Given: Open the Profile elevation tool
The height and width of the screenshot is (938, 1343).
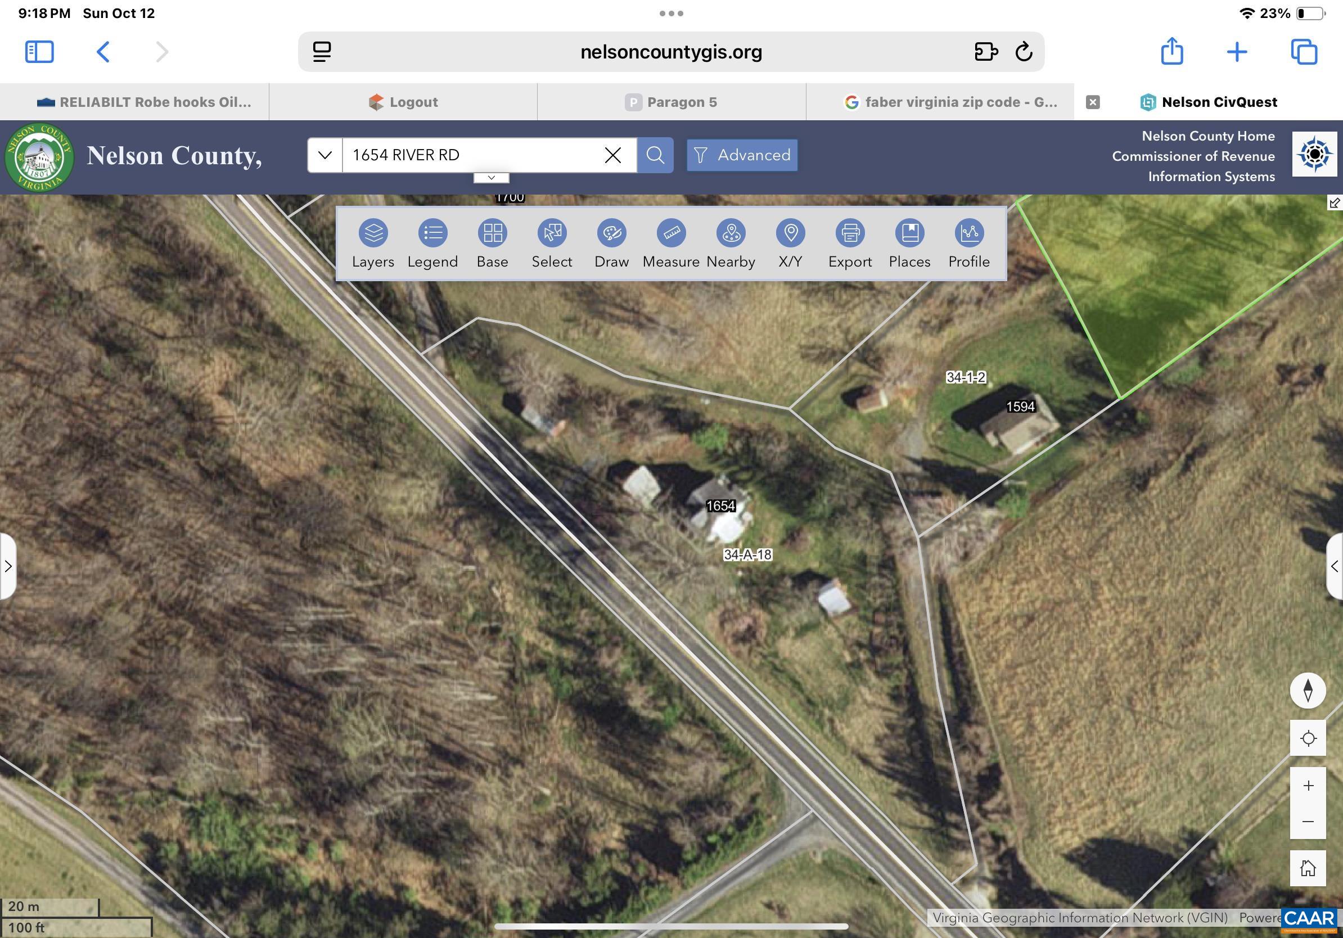Looking at the screenshot, I should [x=968, y=234].
